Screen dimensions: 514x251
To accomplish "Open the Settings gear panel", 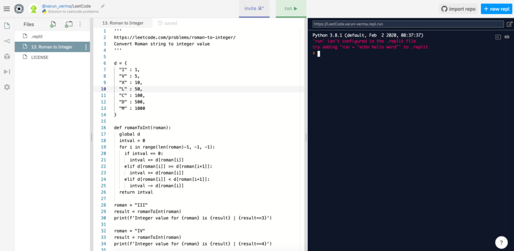I will pyautogui.click(x=7, y=87).
